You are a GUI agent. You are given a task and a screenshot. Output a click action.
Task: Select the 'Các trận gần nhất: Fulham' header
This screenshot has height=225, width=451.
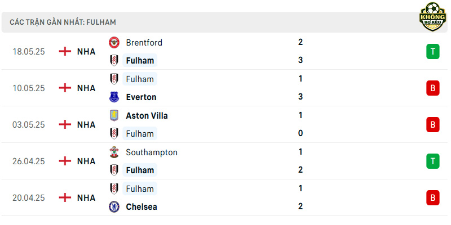click(63, 22)
